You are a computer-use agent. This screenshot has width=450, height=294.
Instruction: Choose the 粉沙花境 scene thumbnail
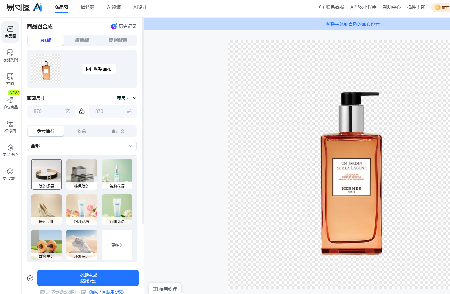[82, 209]
